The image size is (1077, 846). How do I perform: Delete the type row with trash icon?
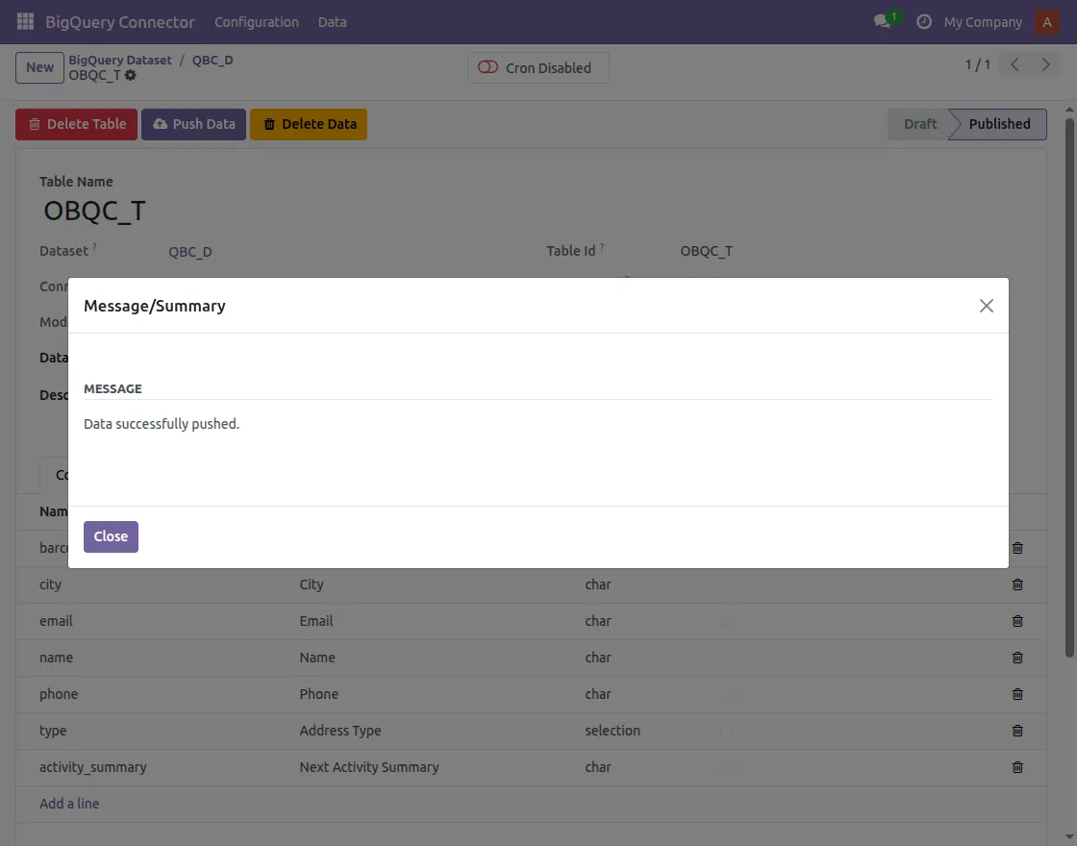point(1017,731)
